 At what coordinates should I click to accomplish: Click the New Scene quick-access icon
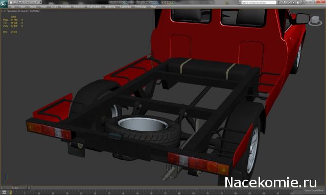(x=11, y=2)
